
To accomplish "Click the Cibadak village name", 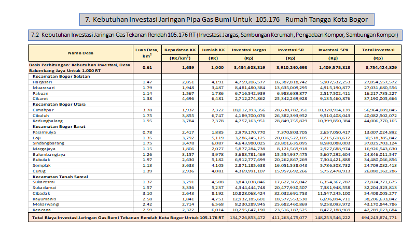I will pyautogui.click(x=41, y=193).
